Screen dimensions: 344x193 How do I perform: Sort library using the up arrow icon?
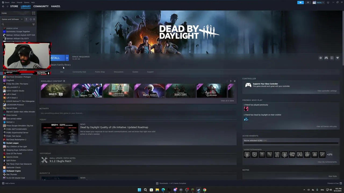click(x=26, y=19)
